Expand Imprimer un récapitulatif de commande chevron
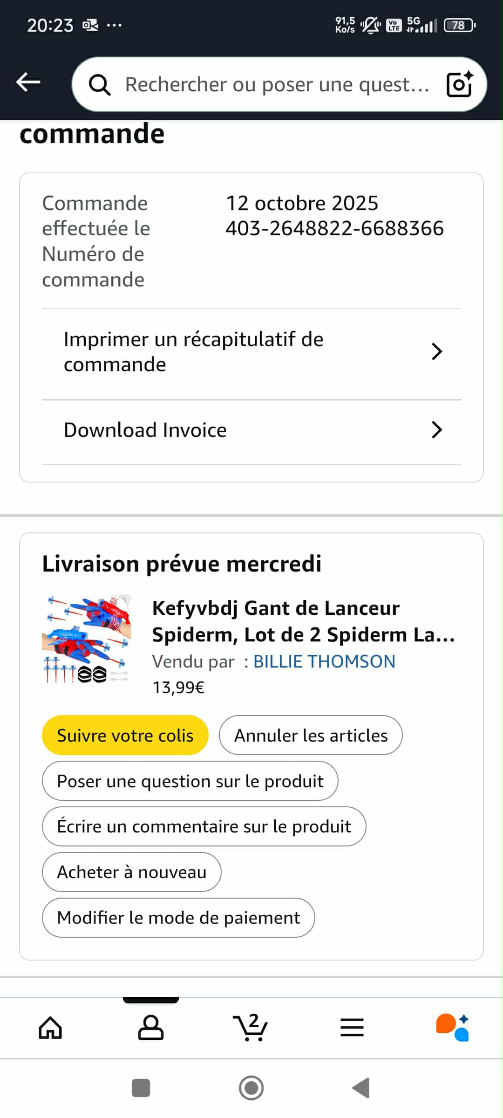The width and height of the screenshot is (503, 1118). point(436,352)
